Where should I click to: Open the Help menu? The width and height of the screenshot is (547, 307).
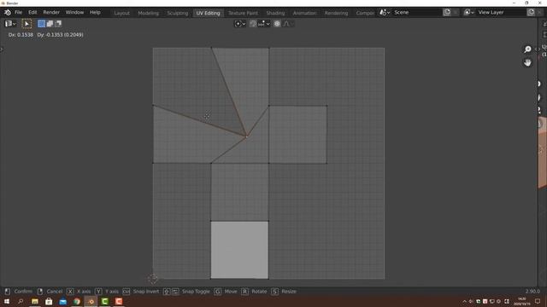[x=95, y=12]
